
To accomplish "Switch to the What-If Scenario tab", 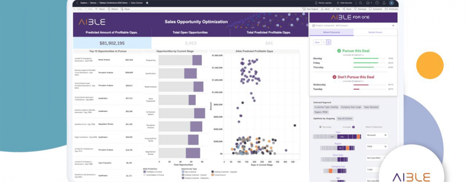I will (332, 32).
